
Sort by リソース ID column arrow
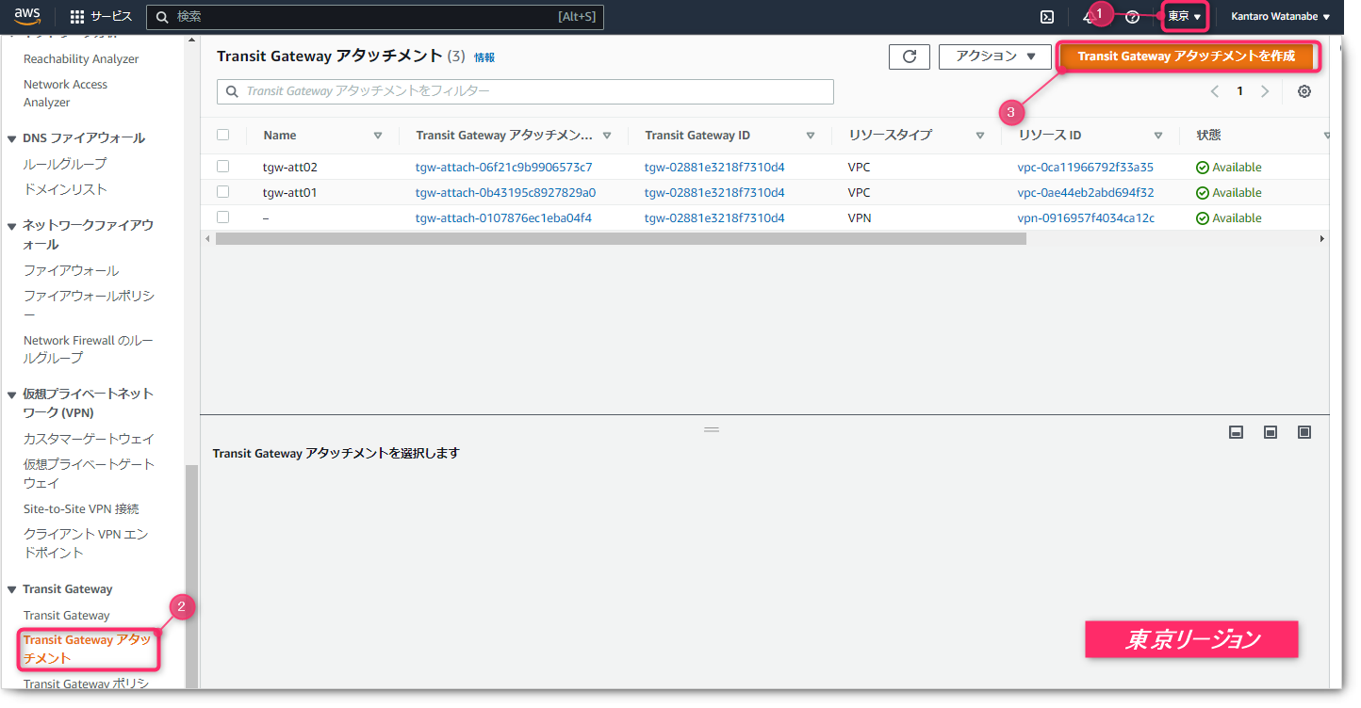pos(1158,136)
